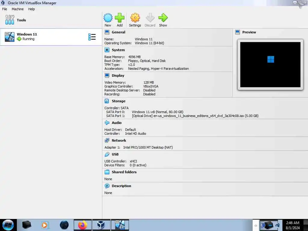308x231 pixels.
Task: Click the Storage section disk icon
Action: coord(107,101)
